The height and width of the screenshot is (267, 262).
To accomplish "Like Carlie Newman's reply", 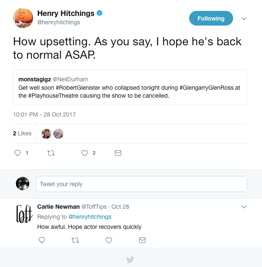I will pyautogui.click(x=109, y=240).
